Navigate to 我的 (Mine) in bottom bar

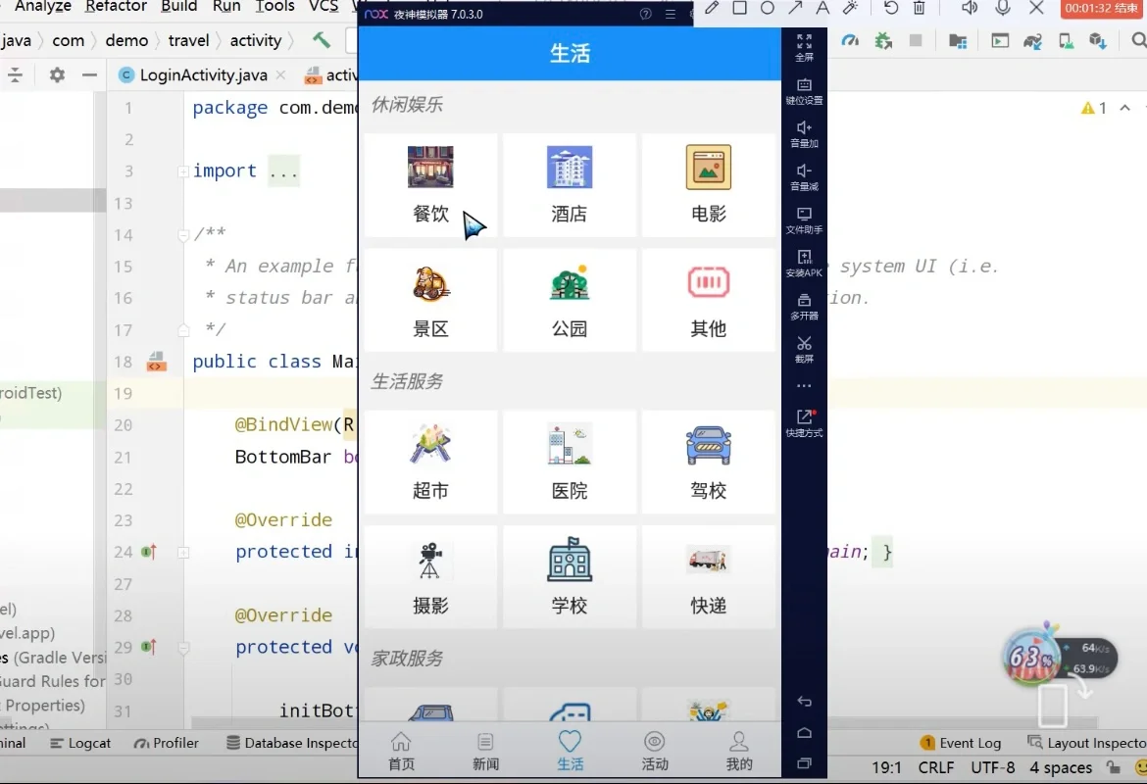pos(738,748)
